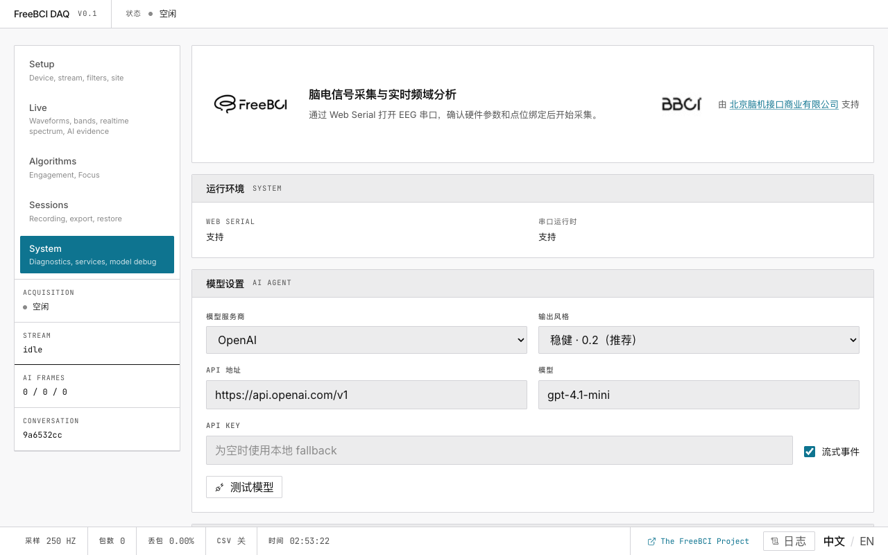Image resolution: width=888 pixels, height=555 pixels.
Task: Click the 包数 0 status entry
Action: point(112,541)
